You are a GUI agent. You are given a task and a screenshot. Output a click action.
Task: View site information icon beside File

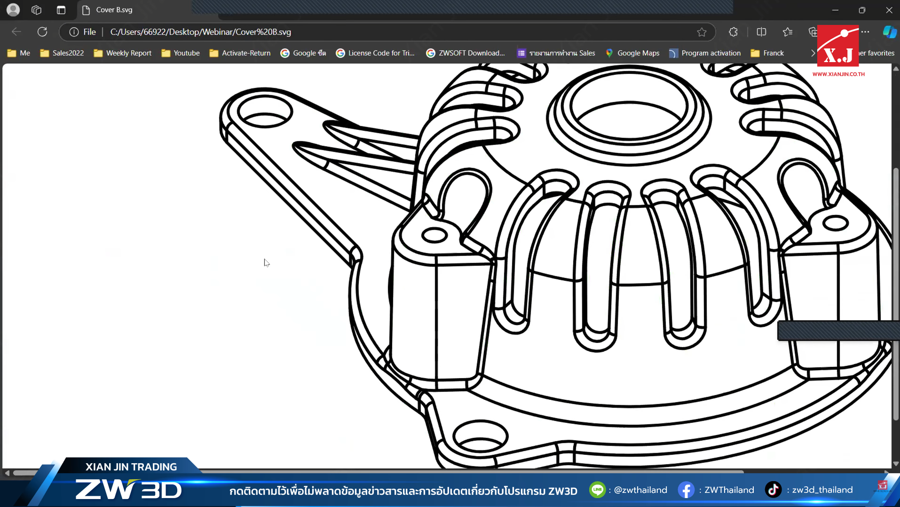point(74,32)
